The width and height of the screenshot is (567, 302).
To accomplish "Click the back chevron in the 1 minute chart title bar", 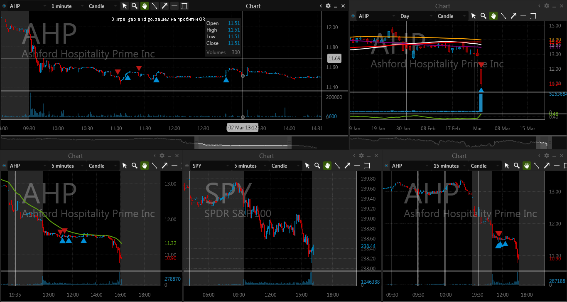I will click(321, 6).
